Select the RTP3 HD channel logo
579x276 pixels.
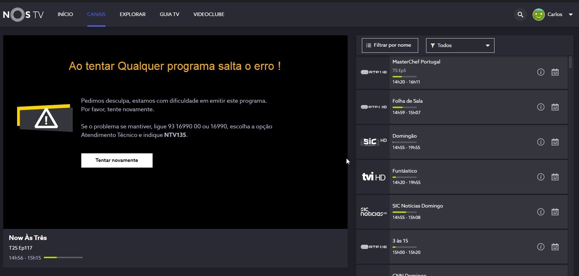[373, 247]
